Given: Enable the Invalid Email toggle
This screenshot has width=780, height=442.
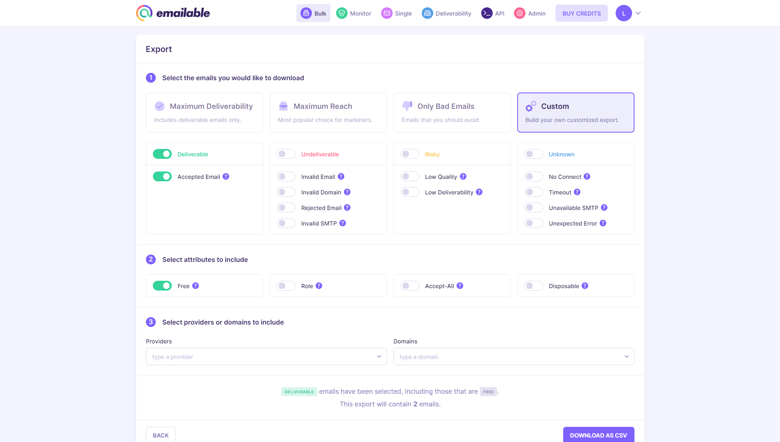Looking at the screenshot, I should click(x=286, y=176).
